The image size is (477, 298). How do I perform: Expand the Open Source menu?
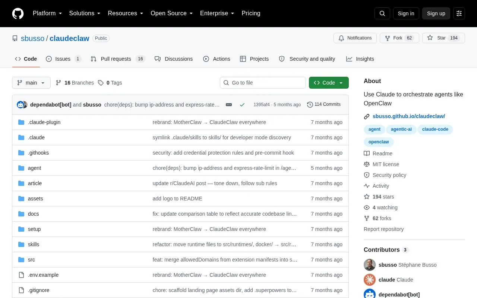click(171, 13)
